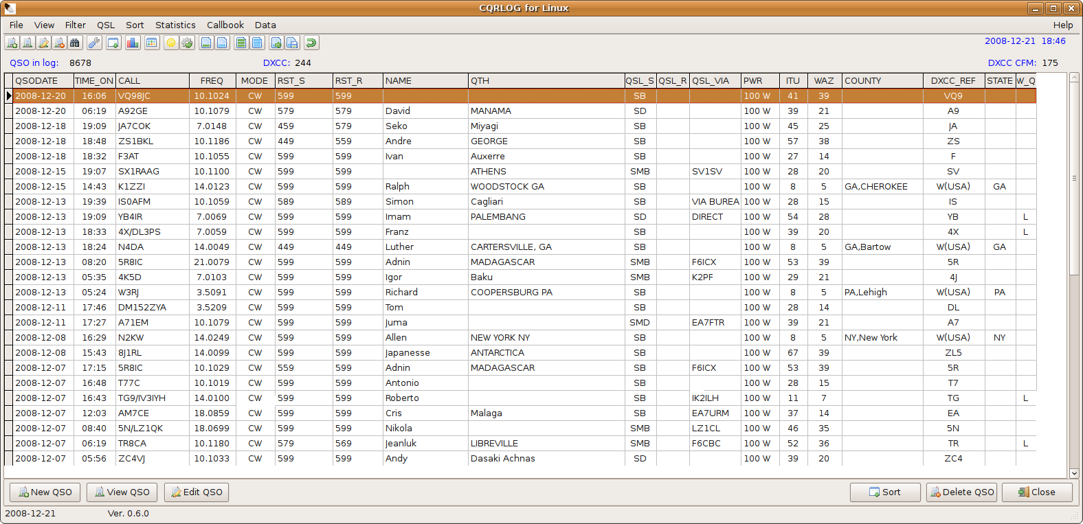
Task: Click the scrollbar down arrow of the log
Action: 1074,473
